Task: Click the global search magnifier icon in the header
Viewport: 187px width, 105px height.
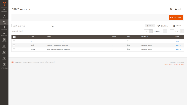Action: 171,9
